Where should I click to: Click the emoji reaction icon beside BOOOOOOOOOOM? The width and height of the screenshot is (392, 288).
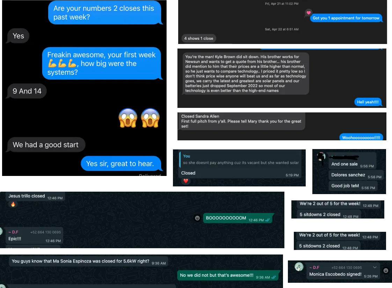pos(197,218)
